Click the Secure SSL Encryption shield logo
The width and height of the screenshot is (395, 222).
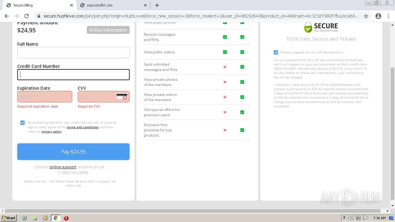[x=321, y=27]
